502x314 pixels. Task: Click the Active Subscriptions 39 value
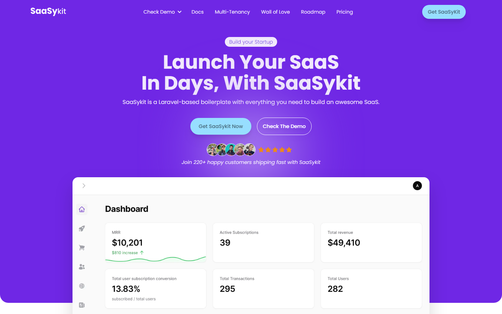click(225, 242)
